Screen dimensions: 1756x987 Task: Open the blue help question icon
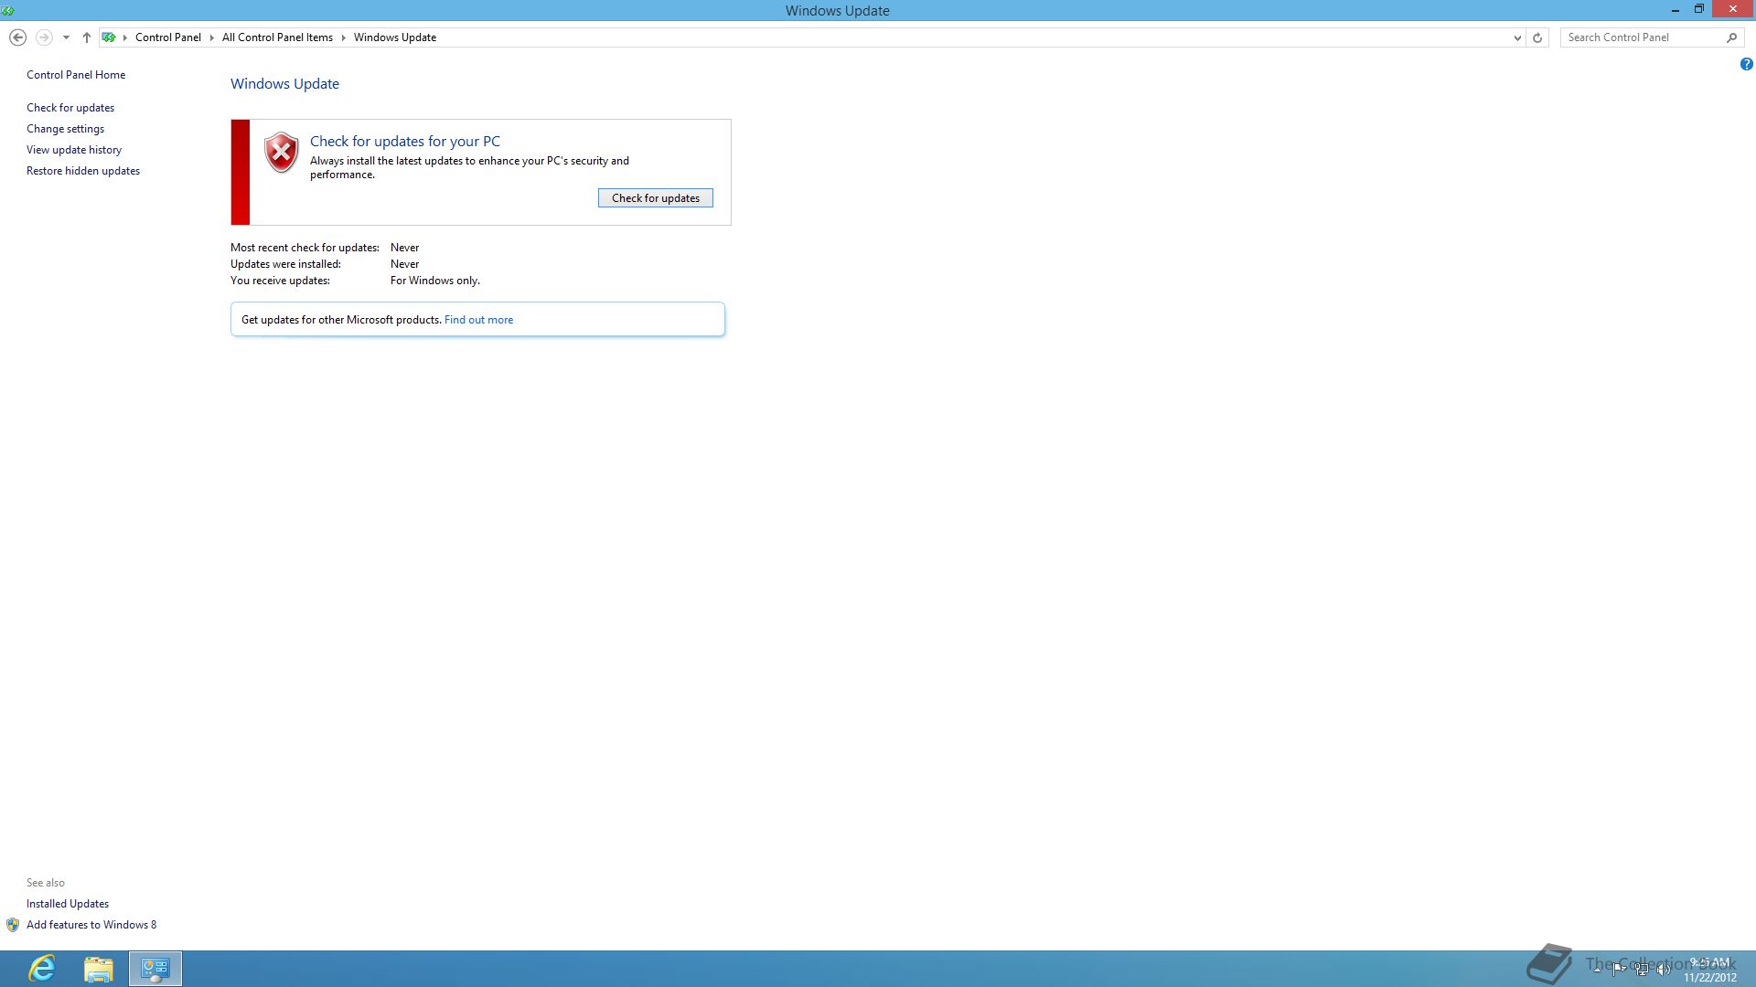click(x=1746, y=64)
